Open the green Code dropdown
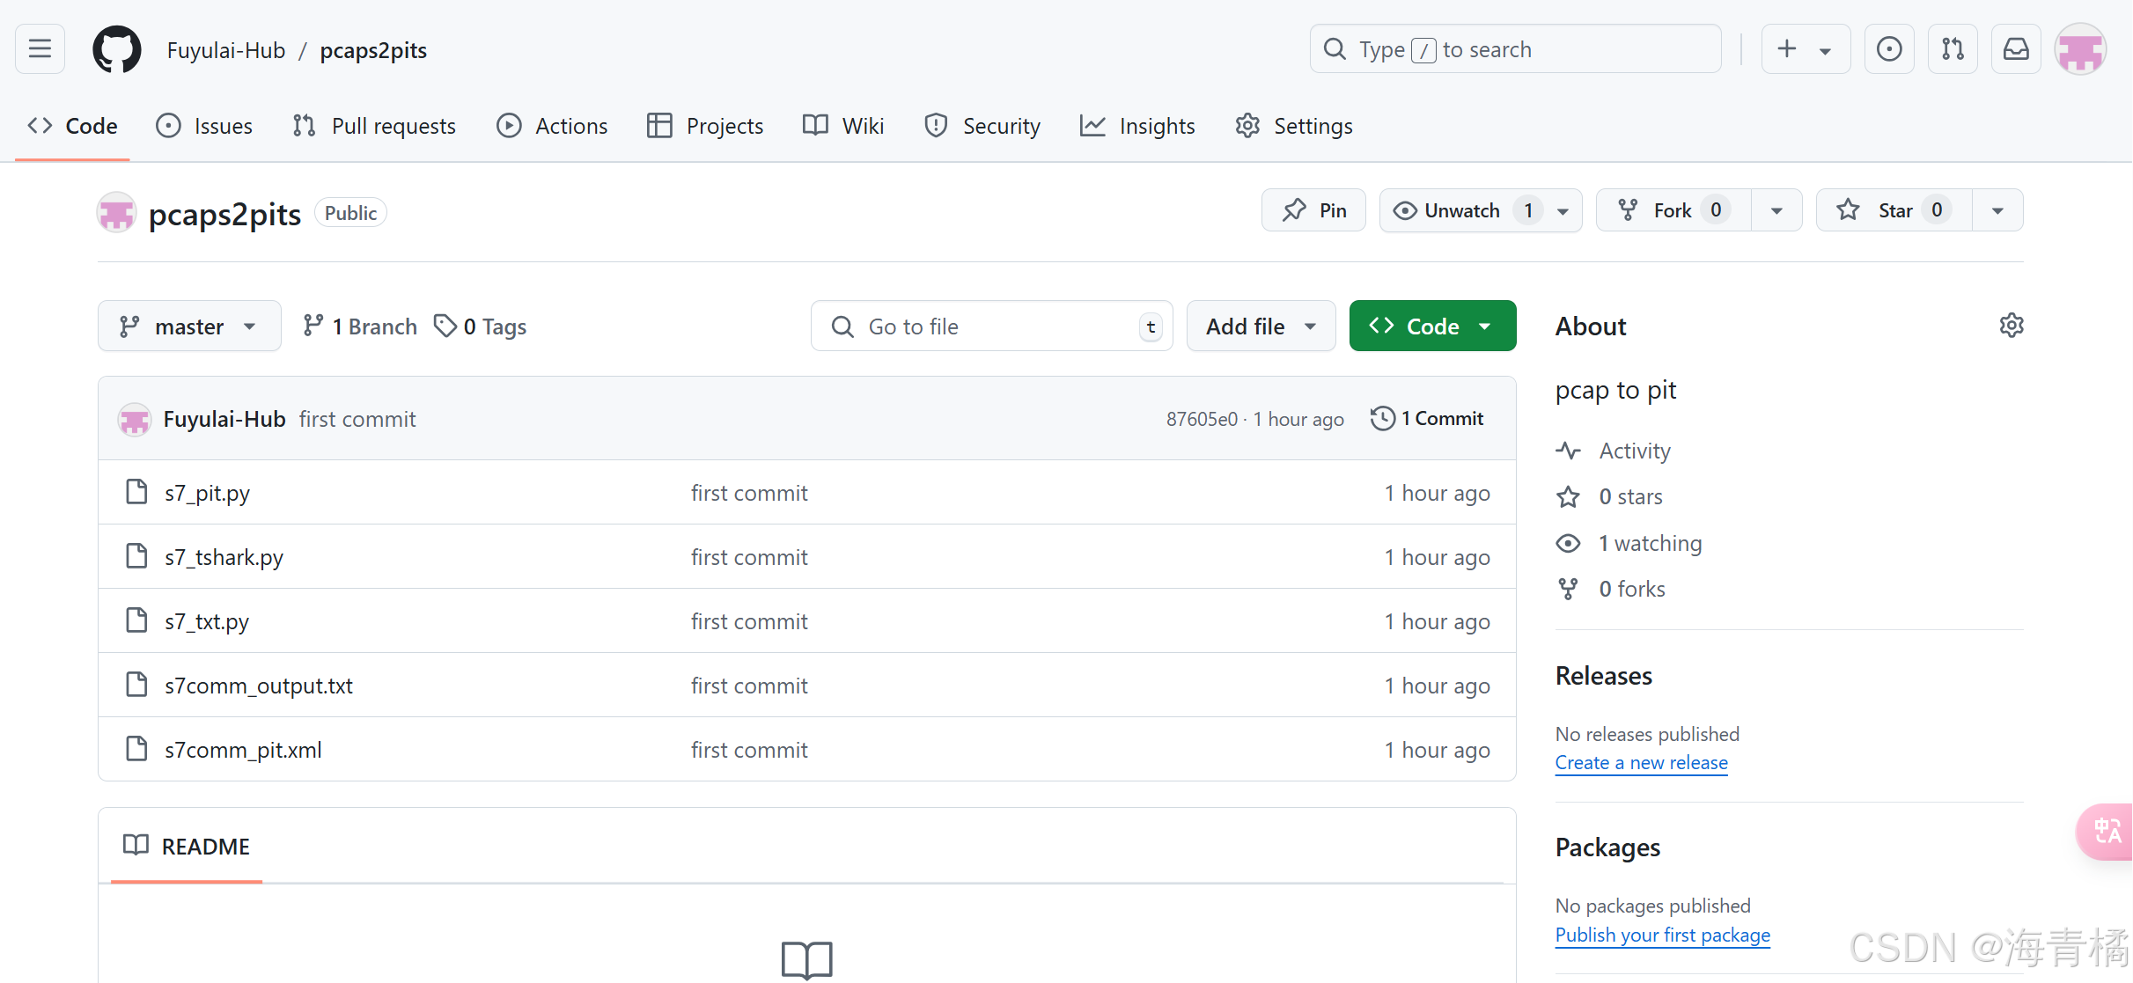Screen dimensions: 2133x983 coord(1432,326)
